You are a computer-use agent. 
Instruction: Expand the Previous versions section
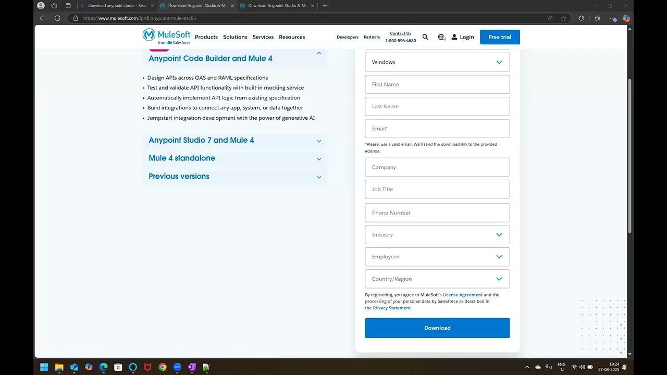[x=319, y=177]
